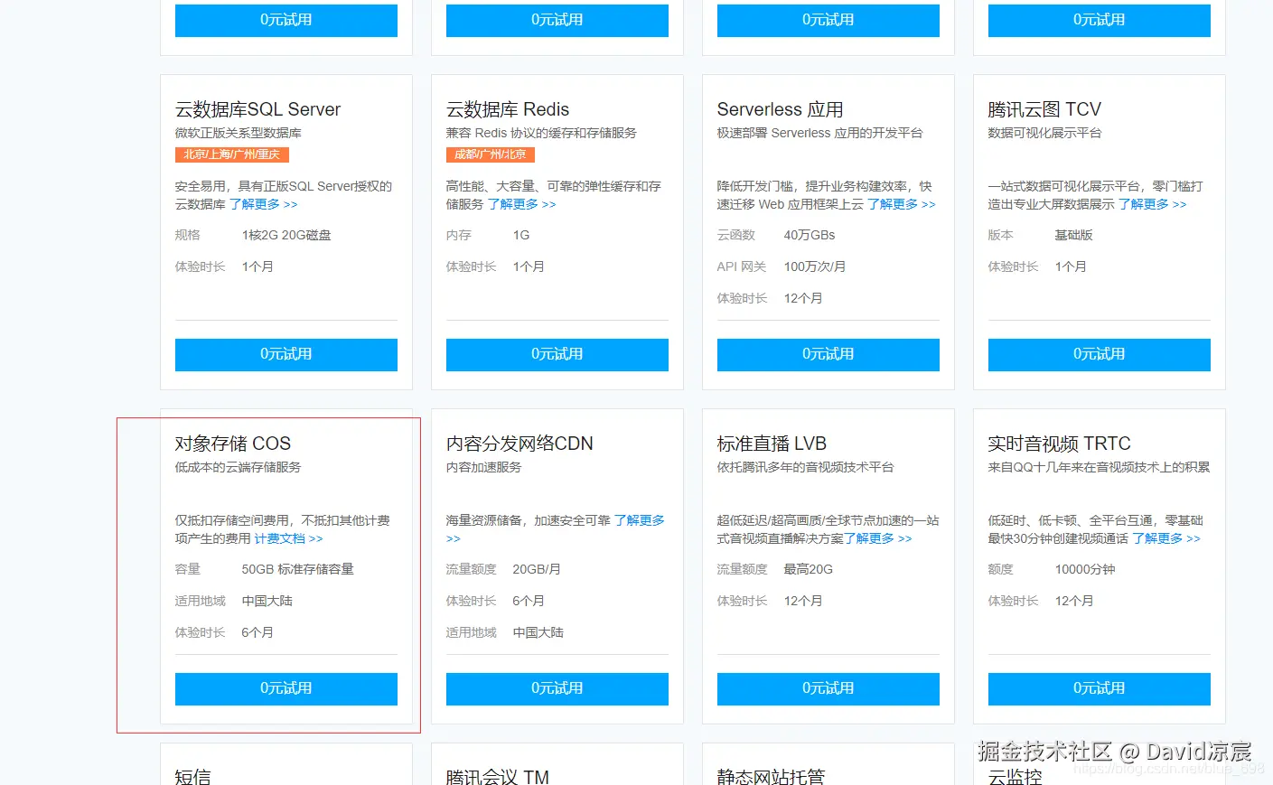The width and height of the screenshot is (1273, 785).
Task: Click 0元试用 for 腾讯云图 TCV
Action: 1098,354
